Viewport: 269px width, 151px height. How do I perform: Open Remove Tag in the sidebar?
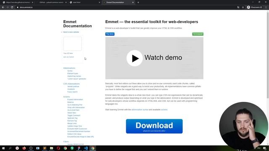72,121
